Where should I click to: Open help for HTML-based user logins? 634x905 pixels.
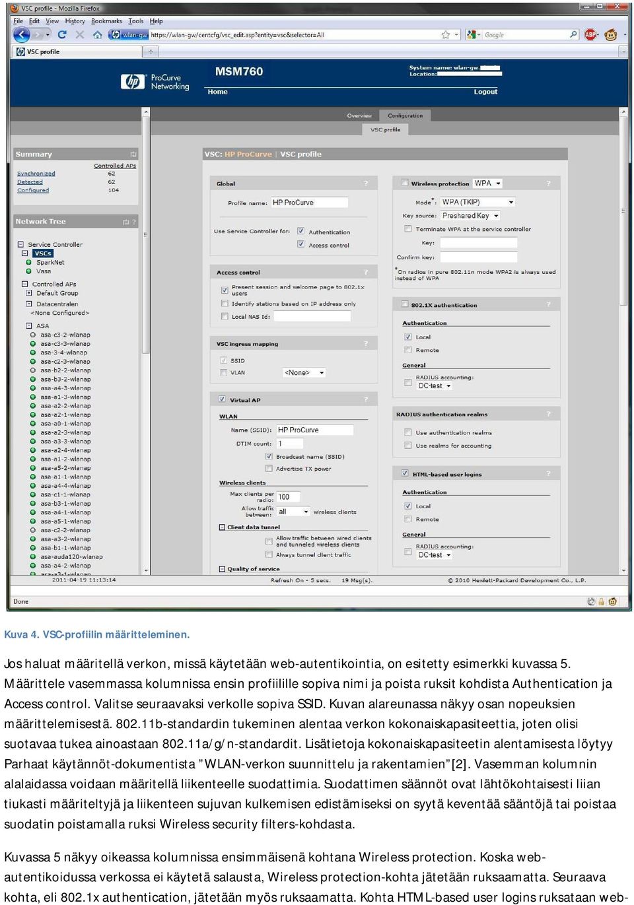click(548, 474)
